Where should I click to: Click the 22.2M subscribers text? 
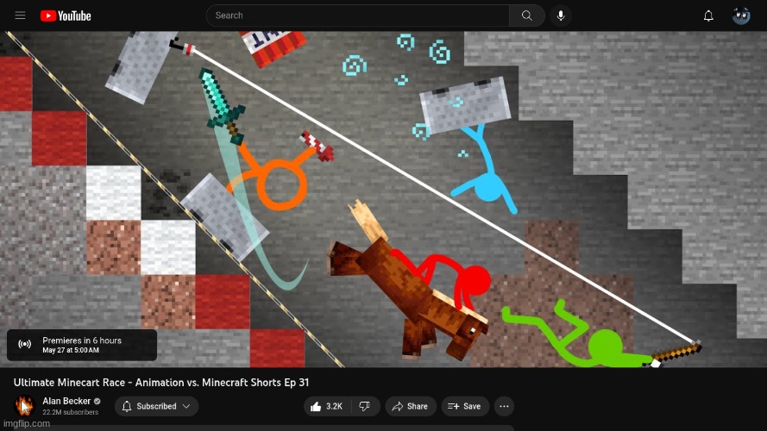[71, 412]
